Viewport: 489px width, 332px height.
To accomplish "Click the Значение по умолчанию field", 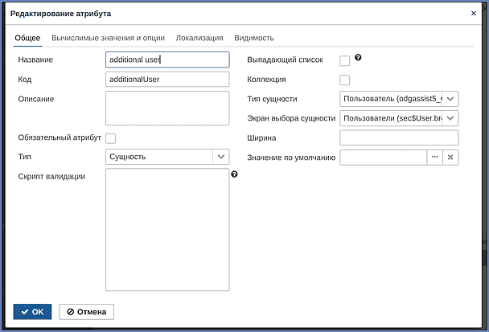I will pyautogui.click(x=384, y=157).
